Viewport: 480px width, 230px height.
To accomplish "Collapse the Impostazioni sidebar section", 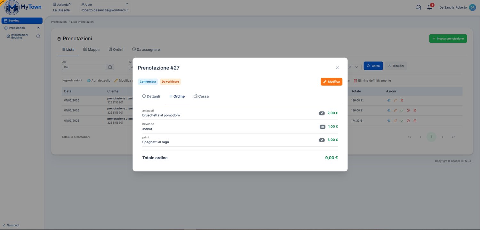I will (38, 28).
